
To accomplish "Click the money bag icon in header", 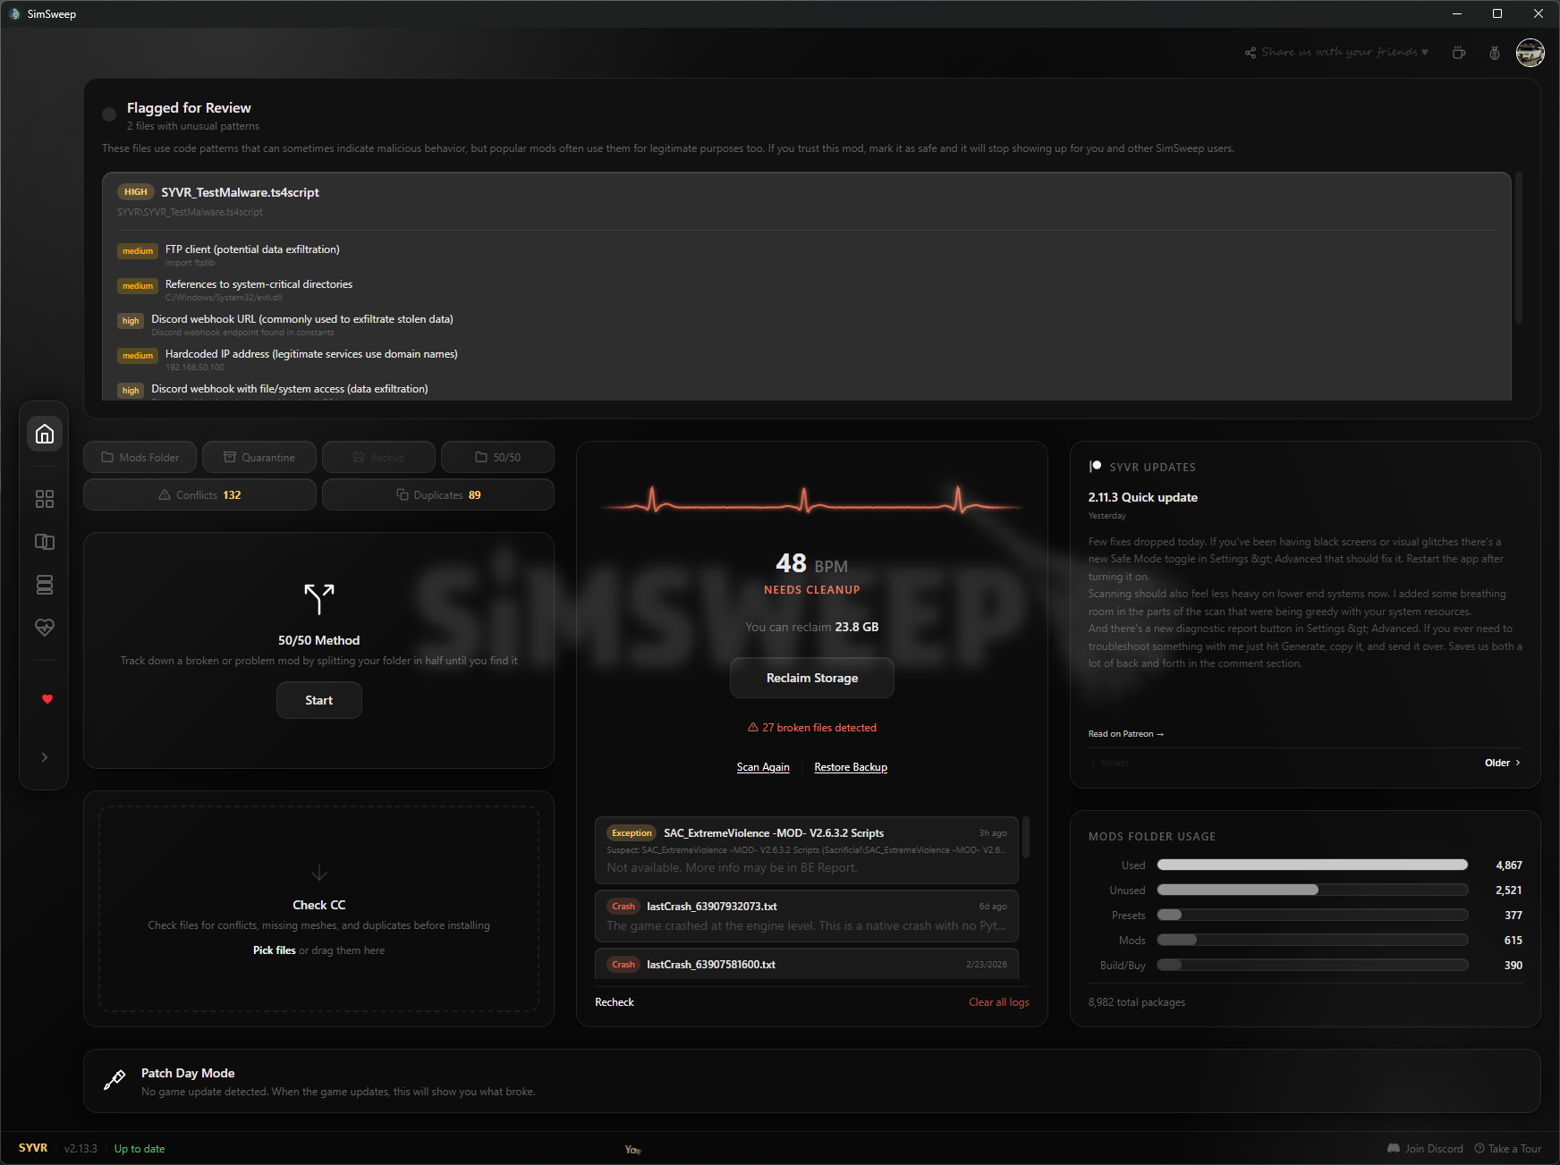I will pos(1494,53).
